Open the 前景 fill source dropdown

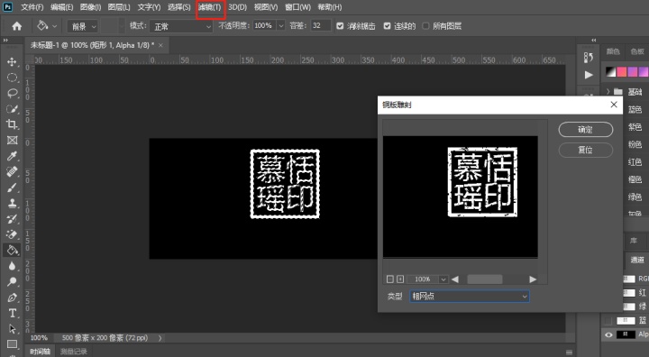82,26
